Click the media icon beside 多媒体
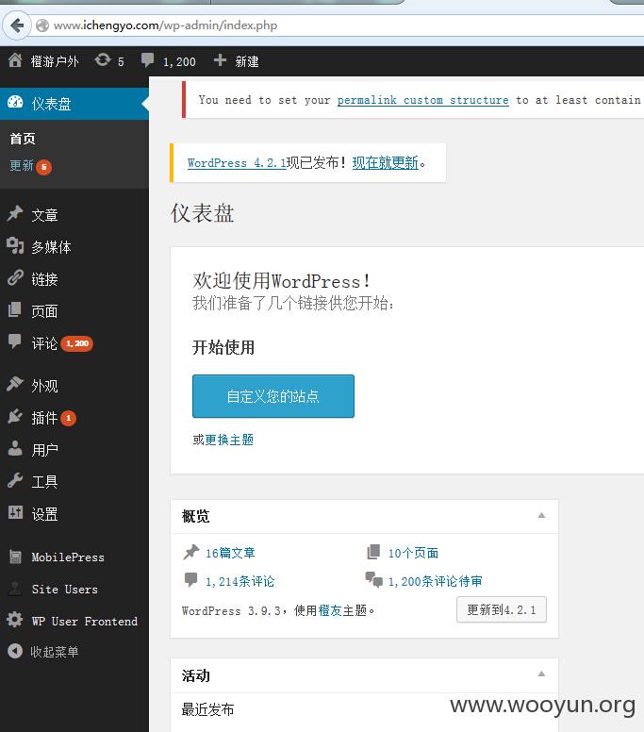This screenshot has height=732, width=644. point(15,245)
